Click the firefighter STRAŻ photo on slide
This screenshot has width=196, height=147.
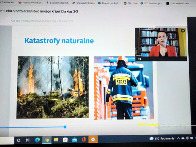(124, 88)
